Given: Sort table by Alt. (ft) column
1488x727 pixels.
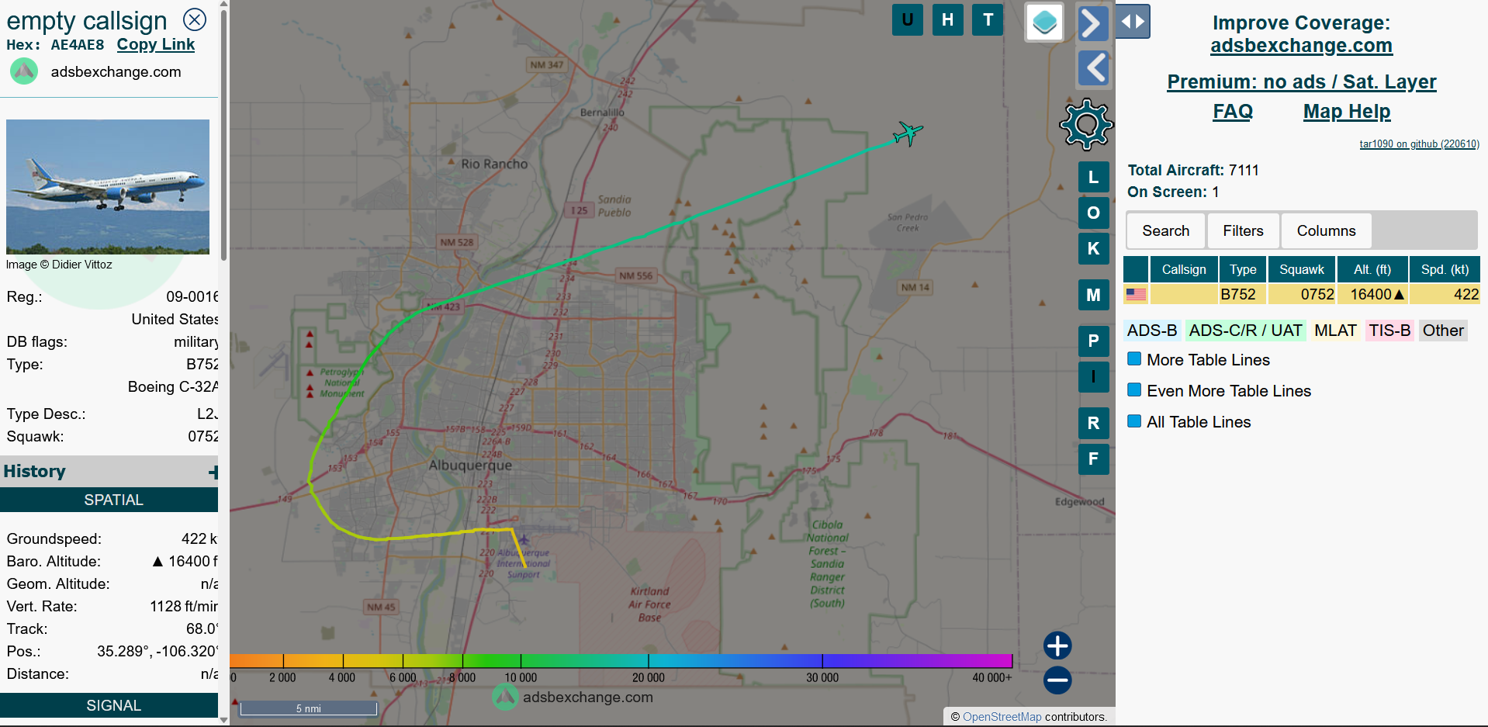Looking at the screenshot, I should [x=1372, y=269].
